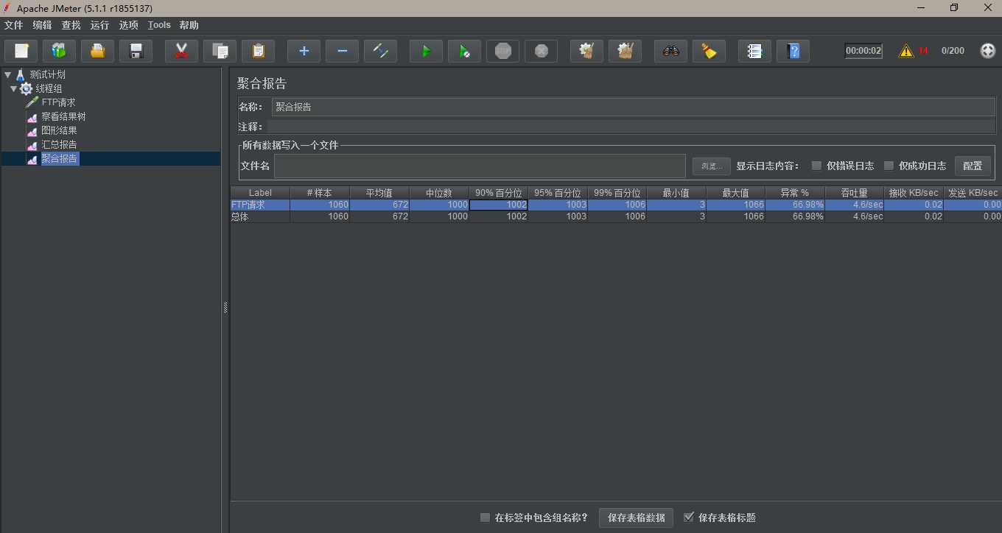Open the Function Helper list icon
Viewport: 1002px width, 533px height.
coord(754,51)
